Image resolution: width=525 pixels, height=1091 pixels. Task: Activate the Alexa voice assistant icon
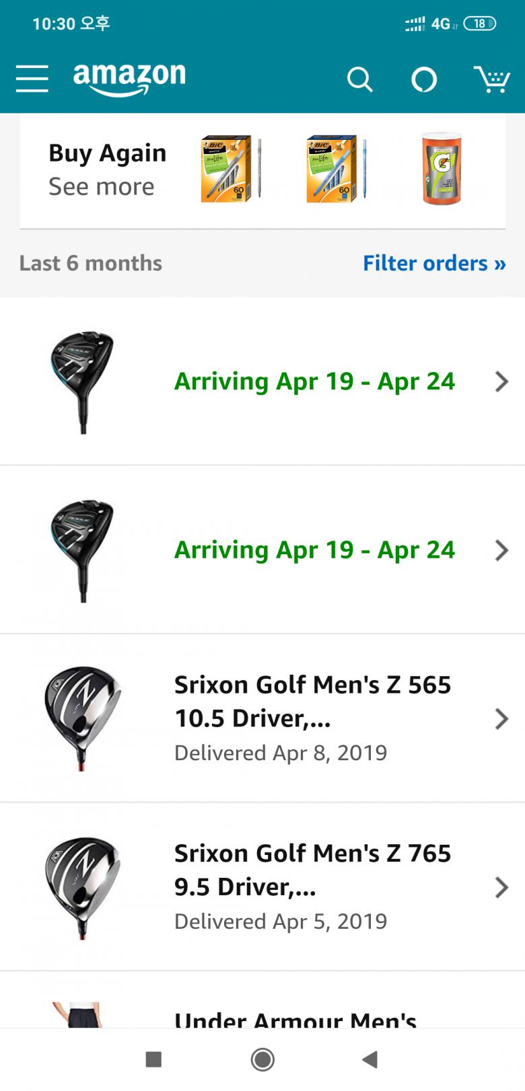(424, 79)
